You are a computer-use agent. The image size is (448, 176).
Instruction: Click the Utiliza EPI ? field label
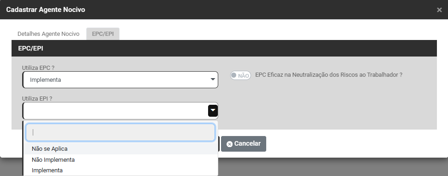pos(37,98)
